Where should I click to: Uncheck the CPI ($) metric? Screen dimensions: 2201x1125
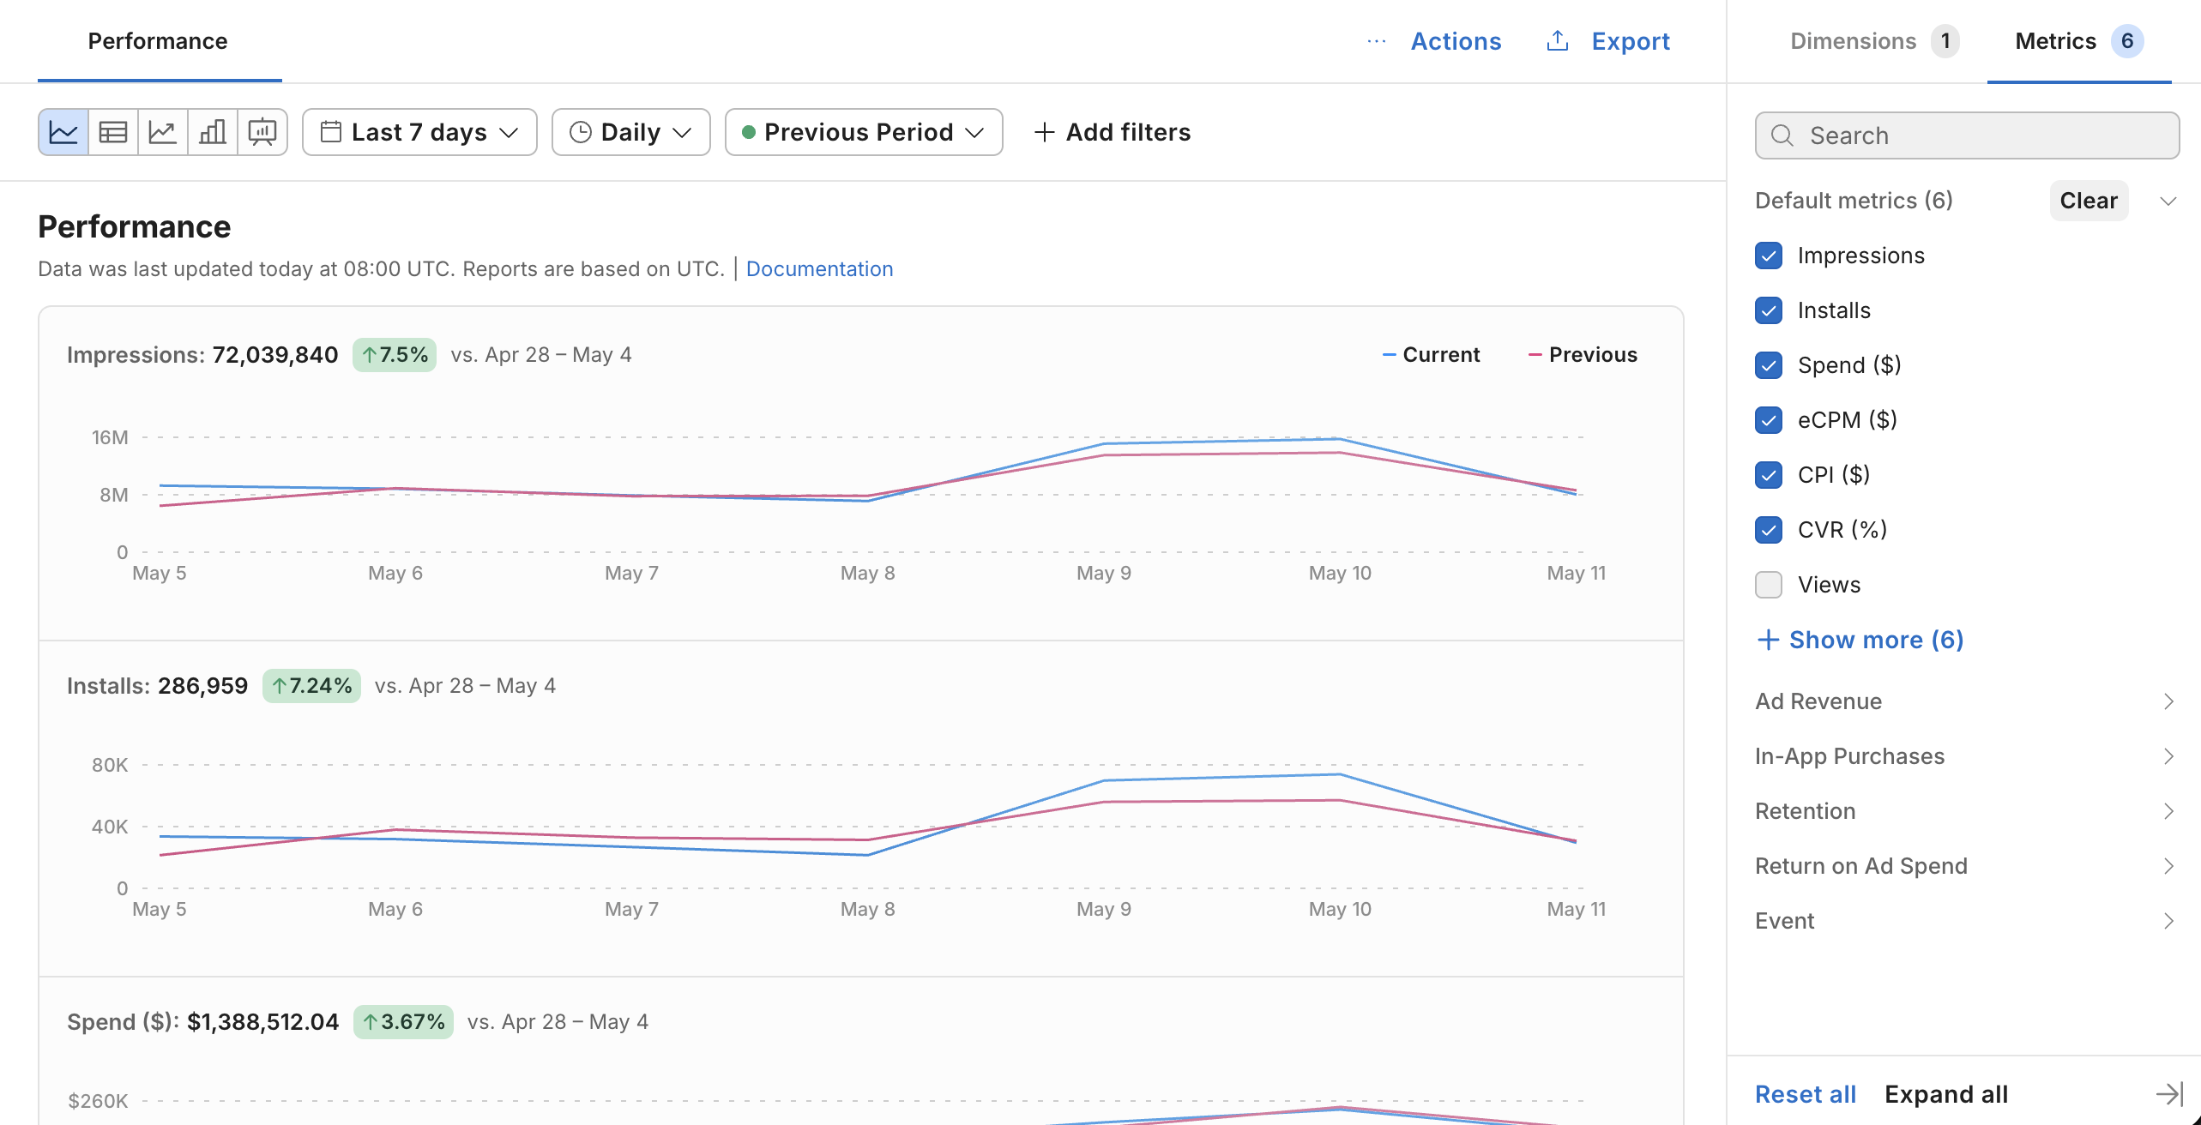click(x=1769, y=475)
